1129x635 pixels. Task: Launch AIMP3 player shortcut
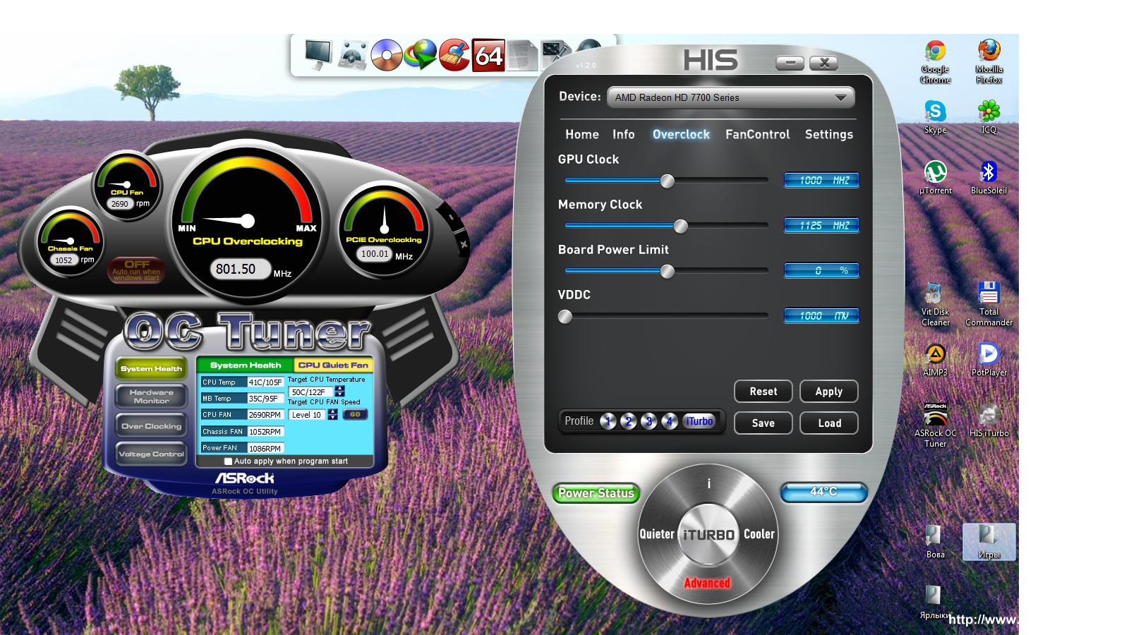click(x=935, y=360)
